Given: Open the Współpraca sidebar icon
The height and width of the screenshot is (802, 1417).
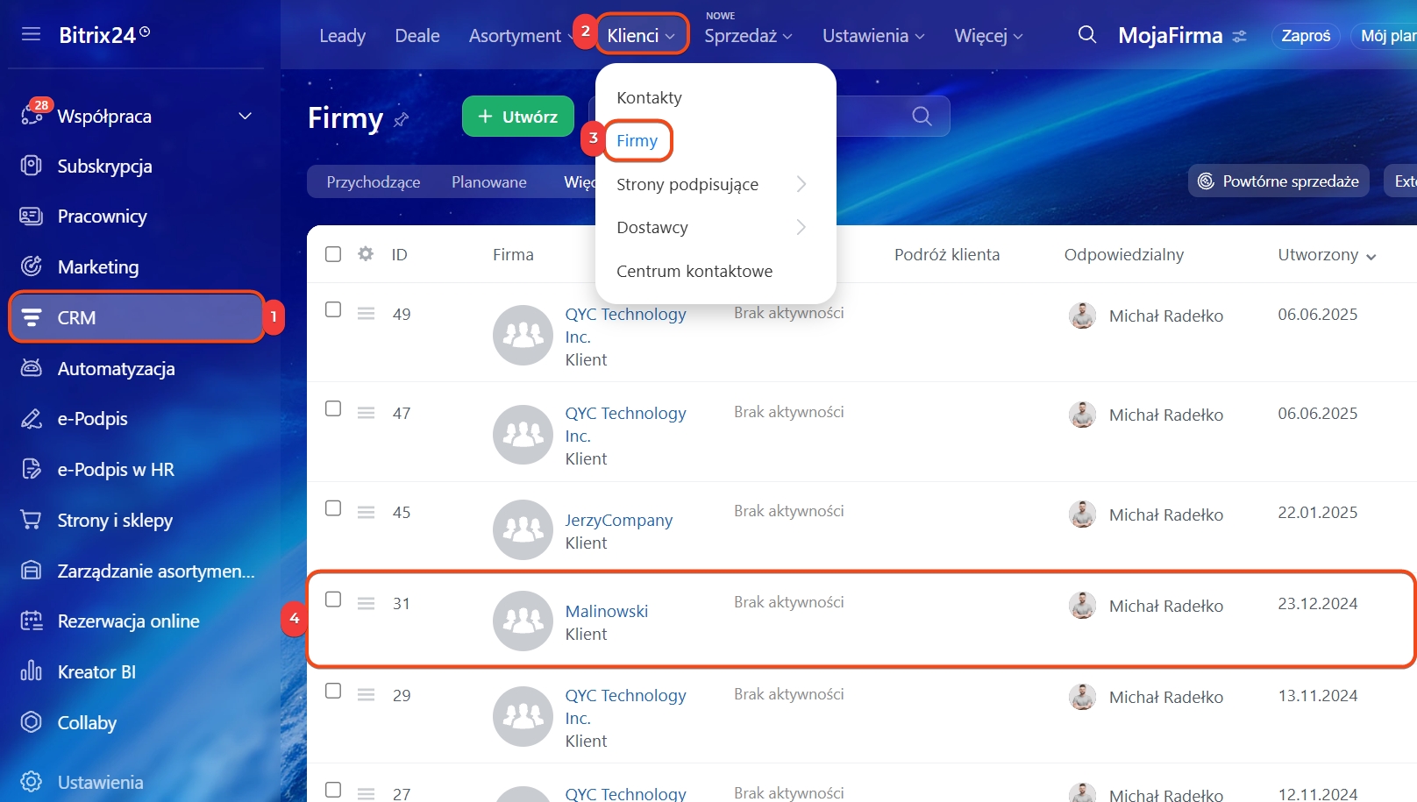Looking at the screenshot, I should point(32,116).
